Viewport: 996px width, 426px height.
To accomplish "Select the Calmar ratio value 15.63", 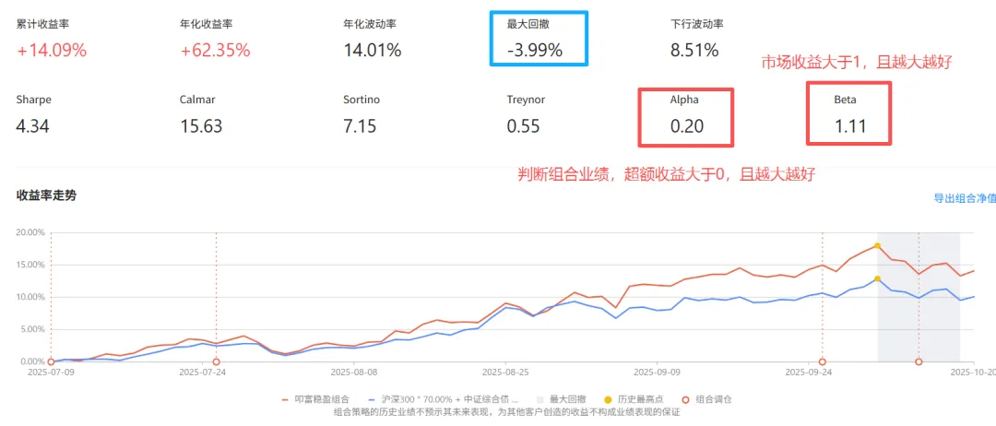I will 200,126.
